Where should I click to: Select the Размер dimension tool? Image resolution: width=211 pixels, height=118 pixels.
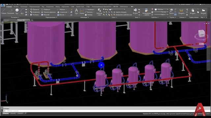[x=82, y=11]
